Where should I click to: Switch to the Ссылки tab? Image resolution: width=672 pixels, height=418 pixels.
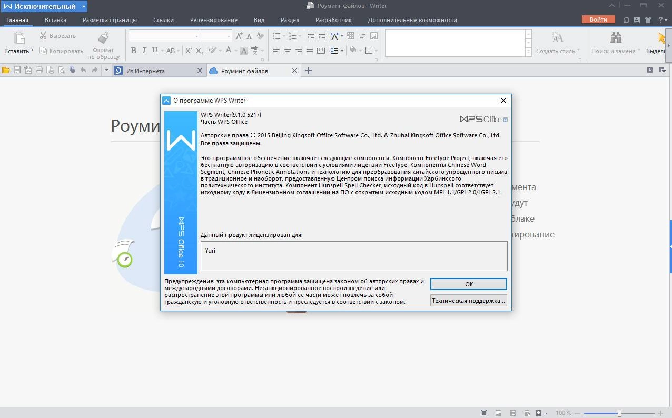point(163,20)
